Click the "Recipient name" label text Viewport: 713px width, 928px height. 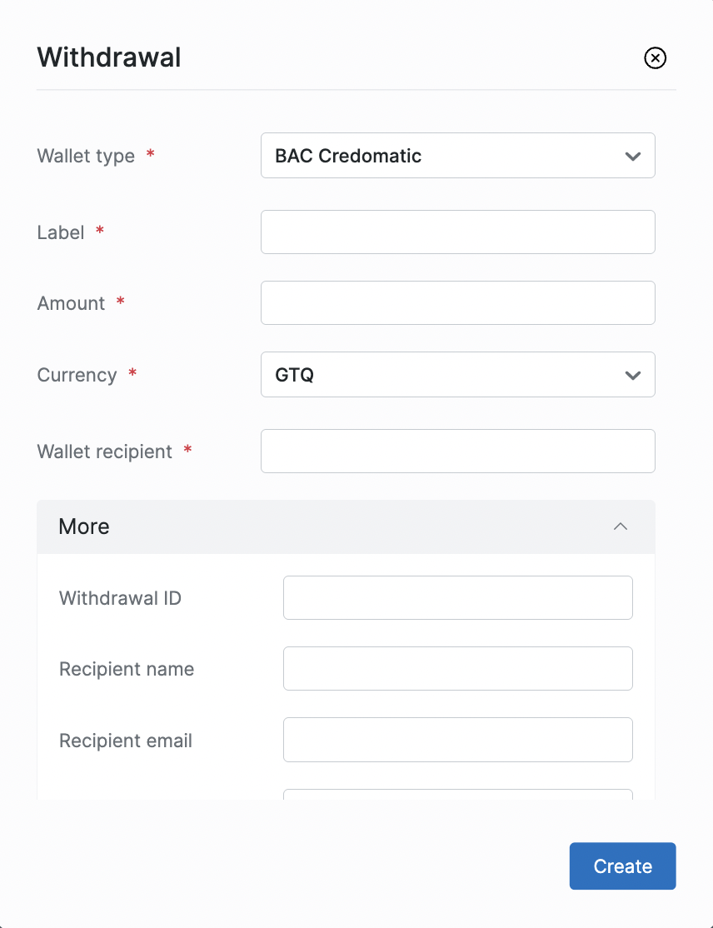click(x=127, y=669)
